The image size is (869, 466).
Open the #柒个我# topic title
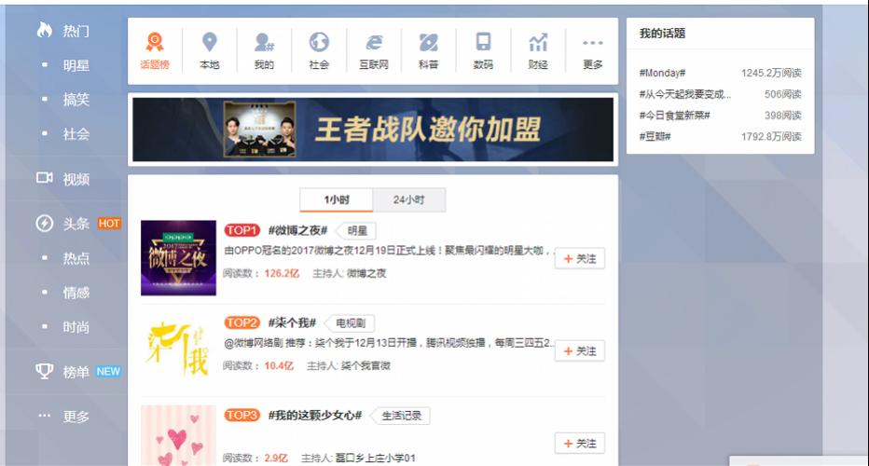[x=292, y=322]
